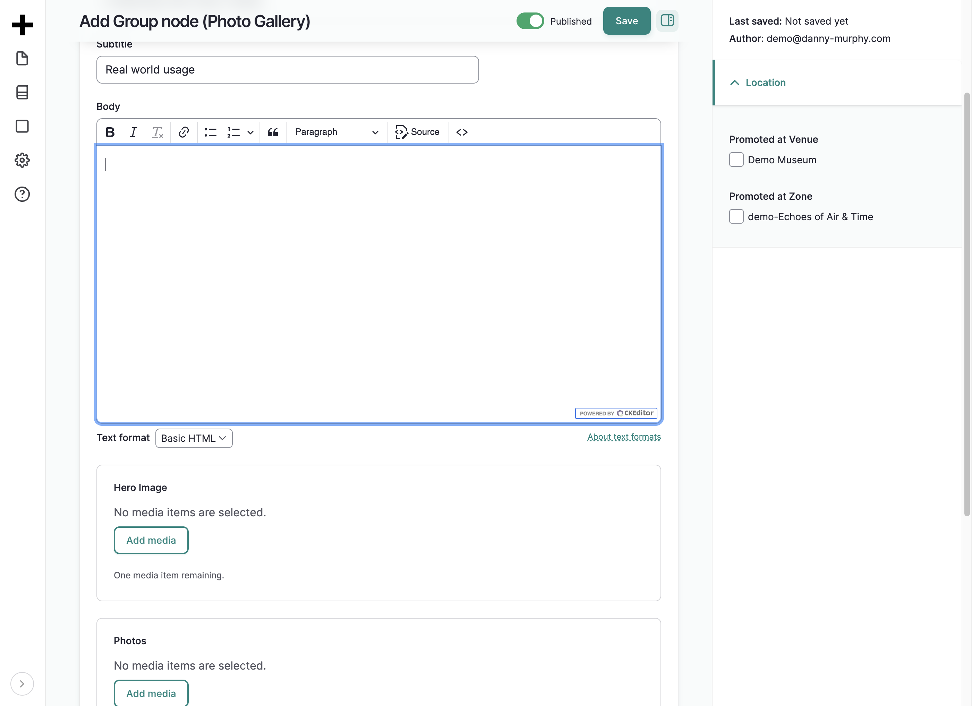The height and width of the screenshot is (706, 972).
Task: Insert a block quote
Action: (x=273, y=132)
